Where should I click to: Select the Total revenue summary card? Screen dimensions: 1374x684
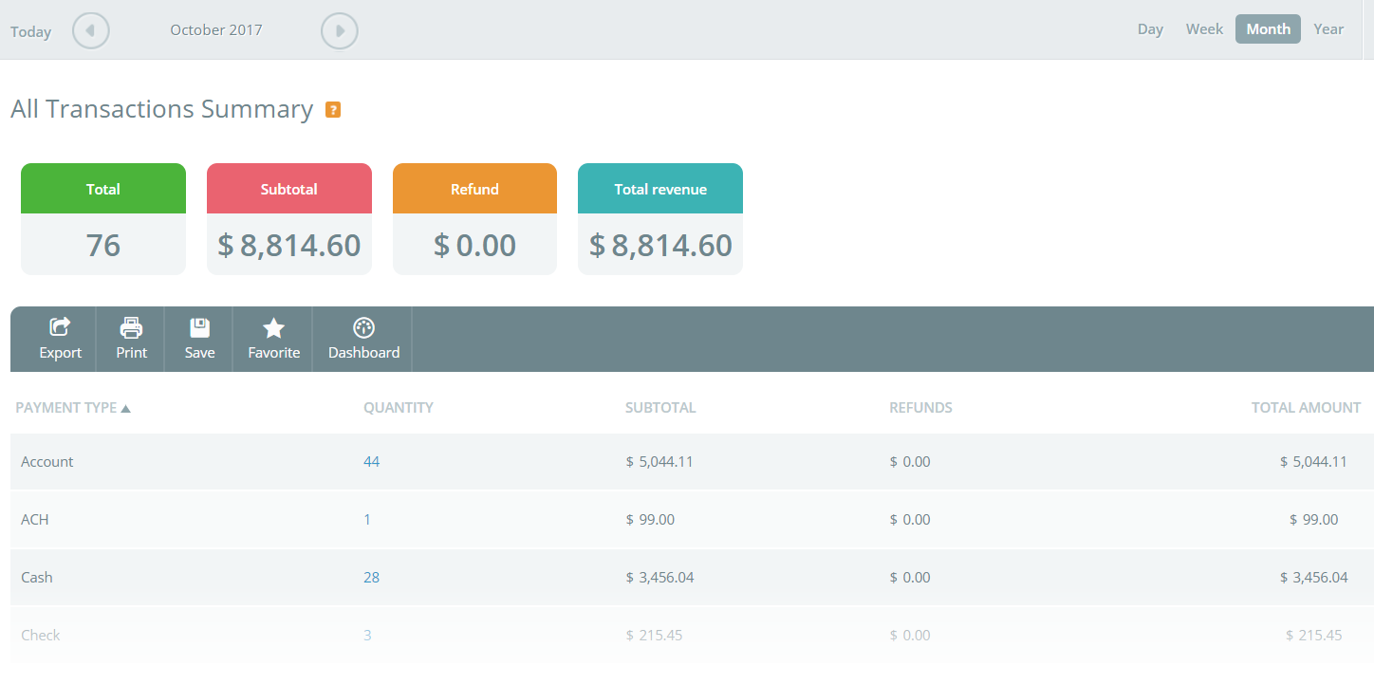660,219
